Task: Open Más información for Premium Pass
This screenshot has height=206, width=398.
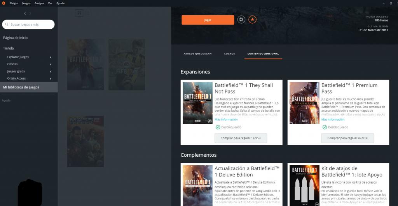Action: coord(333,119)
